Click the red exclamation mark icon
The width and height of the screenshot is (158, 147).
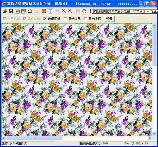pyautogui.click(x=91, y=11)
